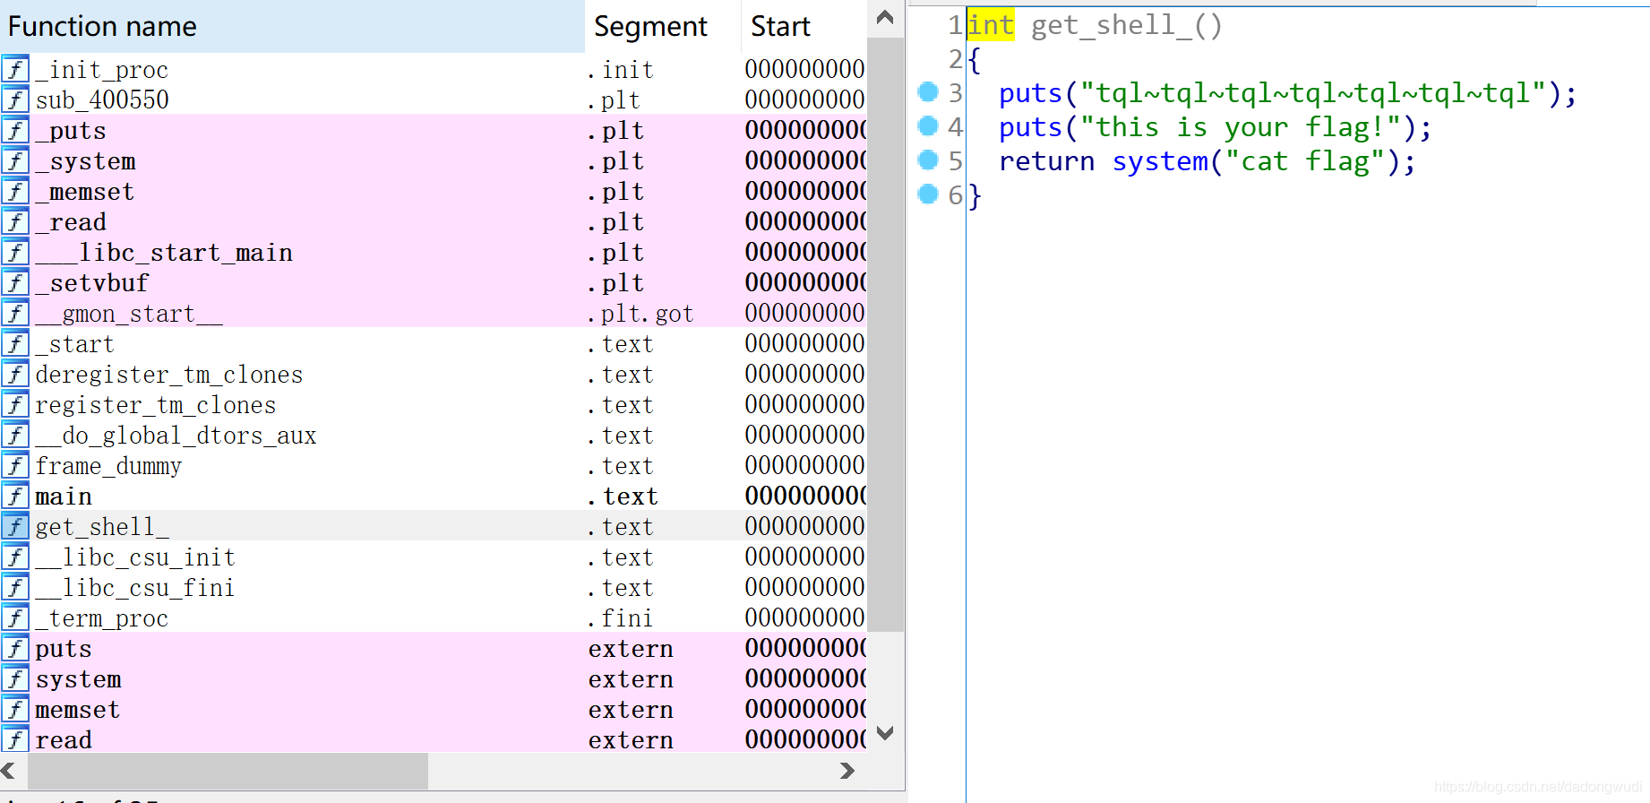Select the _system plt function name
Screen dimensions: 1650x803
86,161
